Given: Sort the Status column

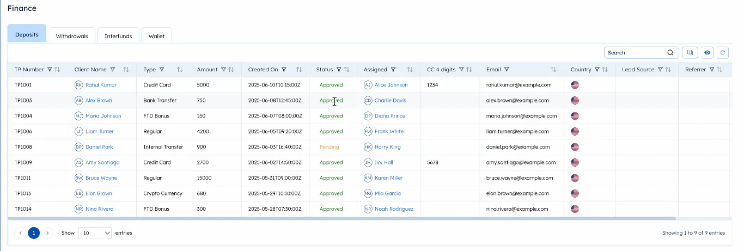Looking at the screenshot, I should pos(346,70).
